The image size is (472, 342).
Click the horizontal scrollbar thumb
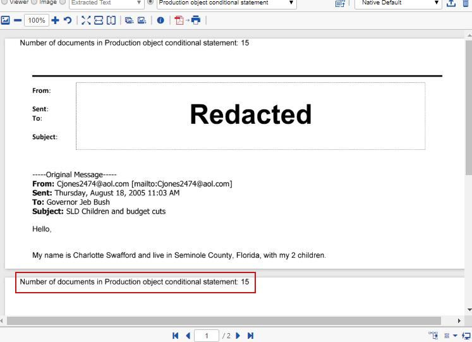click(224, 321)
